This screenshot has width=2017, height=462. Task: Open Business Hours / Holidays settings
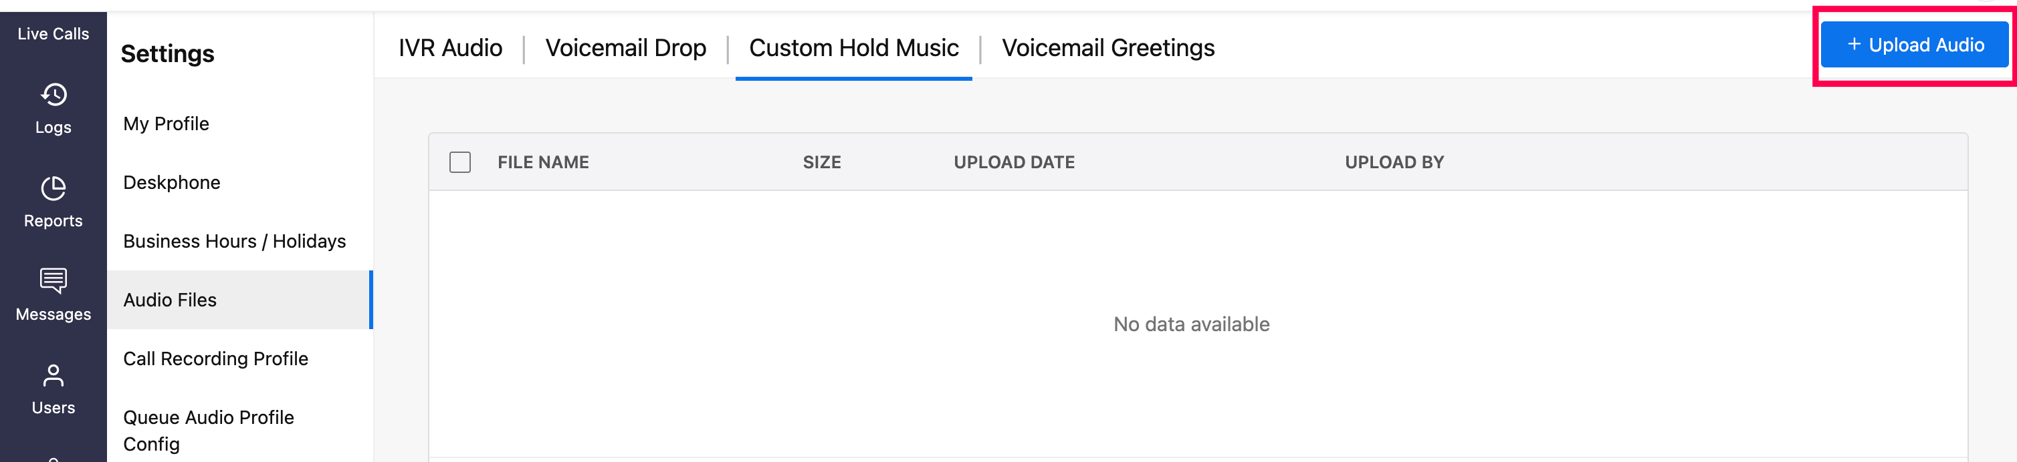(234, 241)
